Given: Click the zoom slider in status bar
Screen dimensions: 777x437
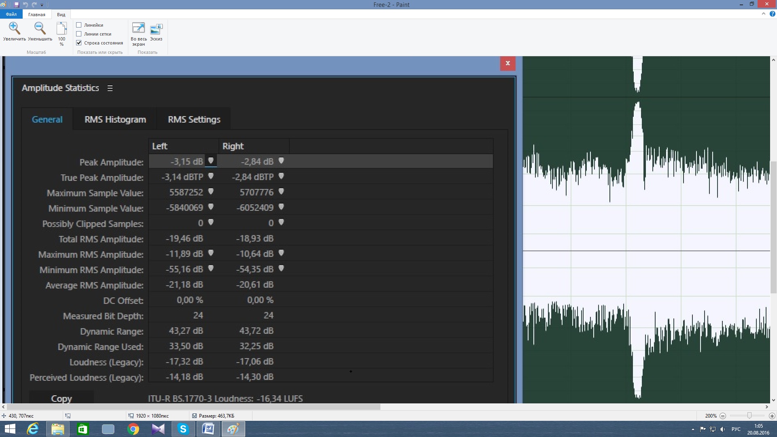Looking at the screenshot, I should (749, 416).
